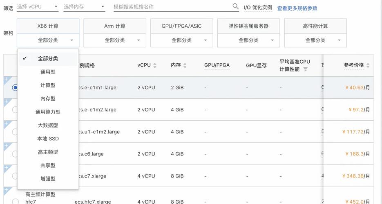382x204 pixels.
Task: Select the radio button for ecs.e-c1m1.large
Action: click(x=15, y=88)
